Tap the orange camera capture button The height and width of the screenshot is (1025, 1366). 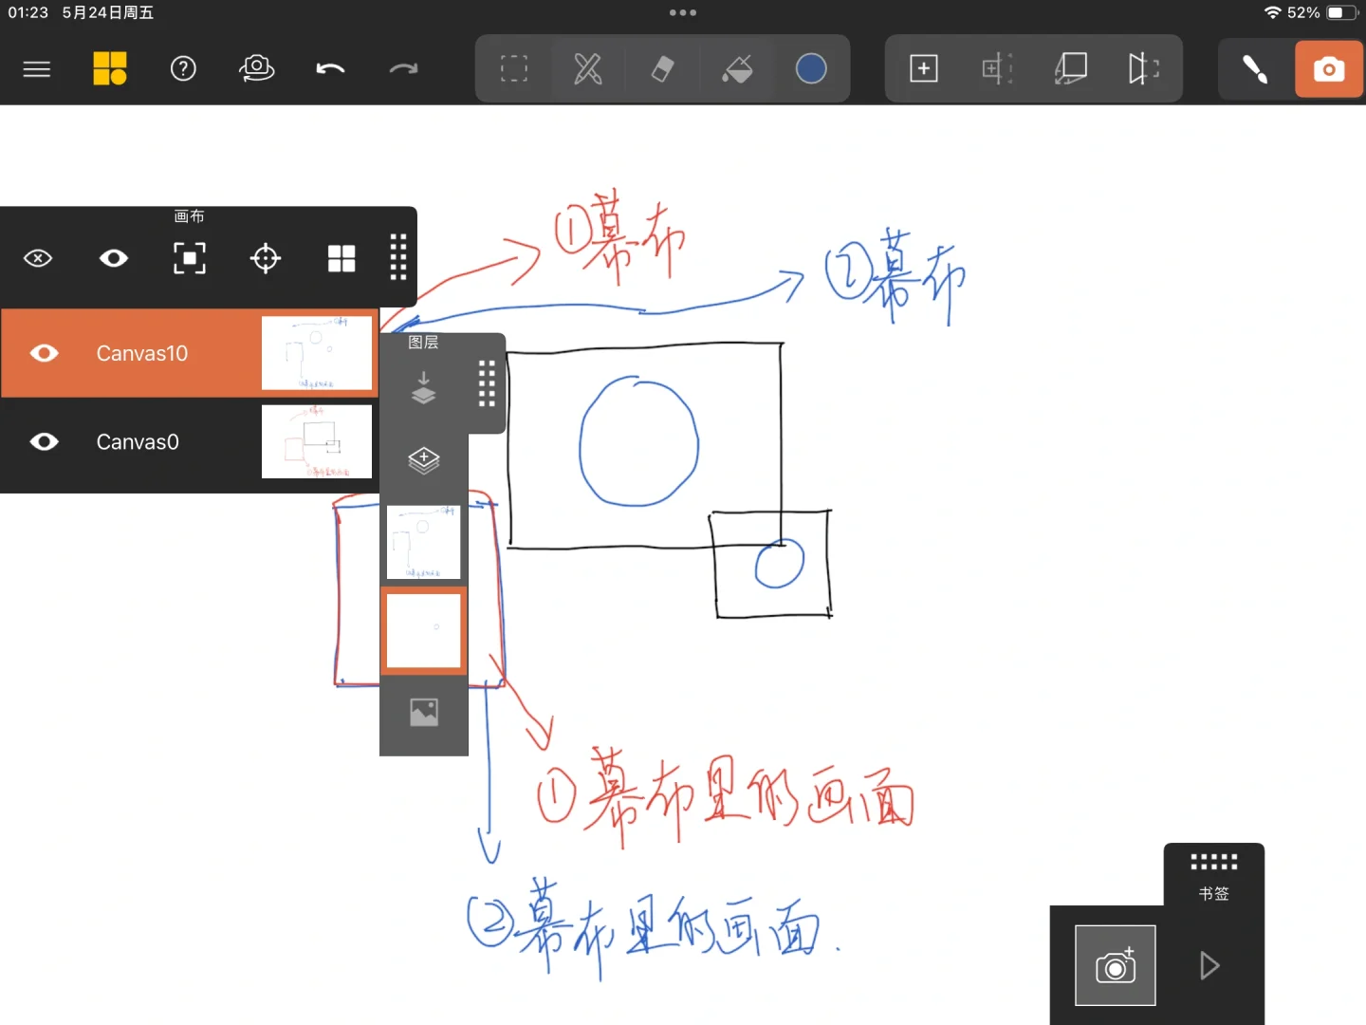pos(1329,69)
